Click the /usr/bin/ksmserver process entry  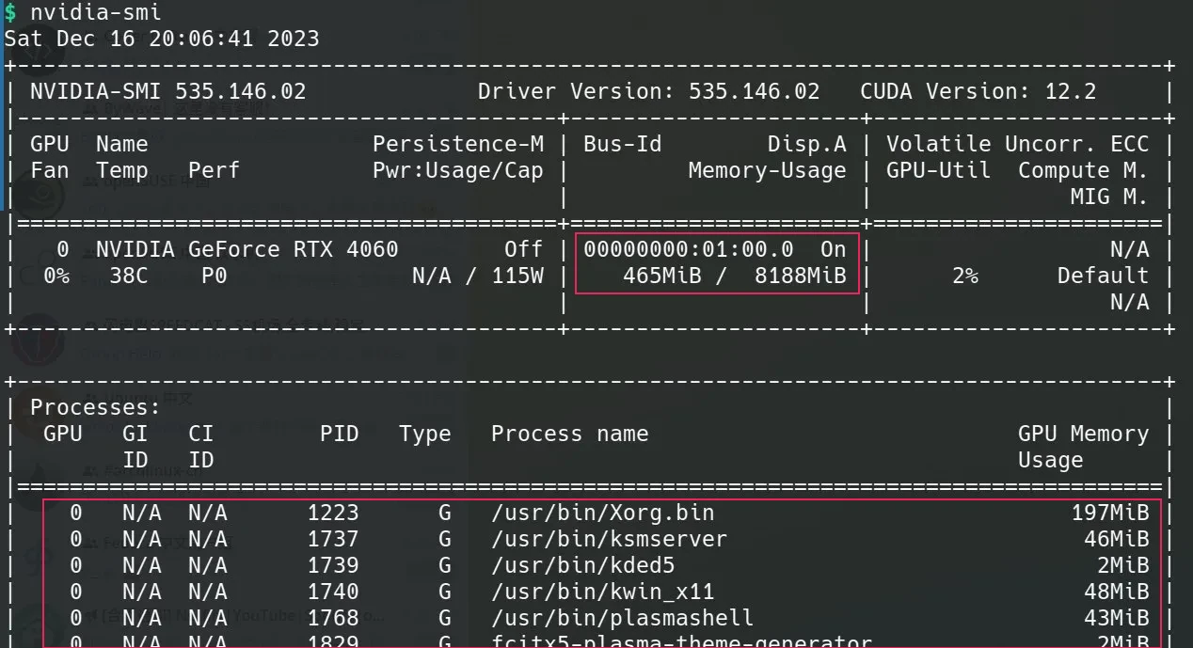click(x=609, y=539)
